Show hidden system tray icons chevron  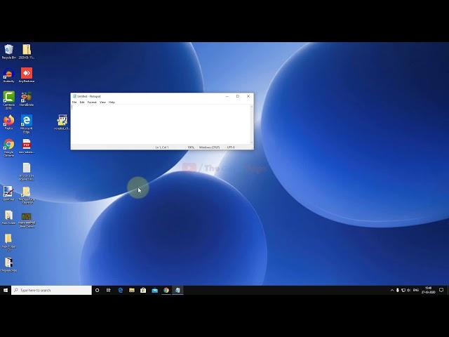pyautogui.click(x=392, y=290)
